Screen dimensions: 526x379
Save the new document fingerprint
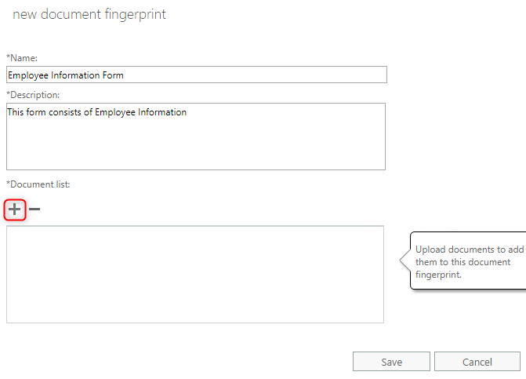391,362
